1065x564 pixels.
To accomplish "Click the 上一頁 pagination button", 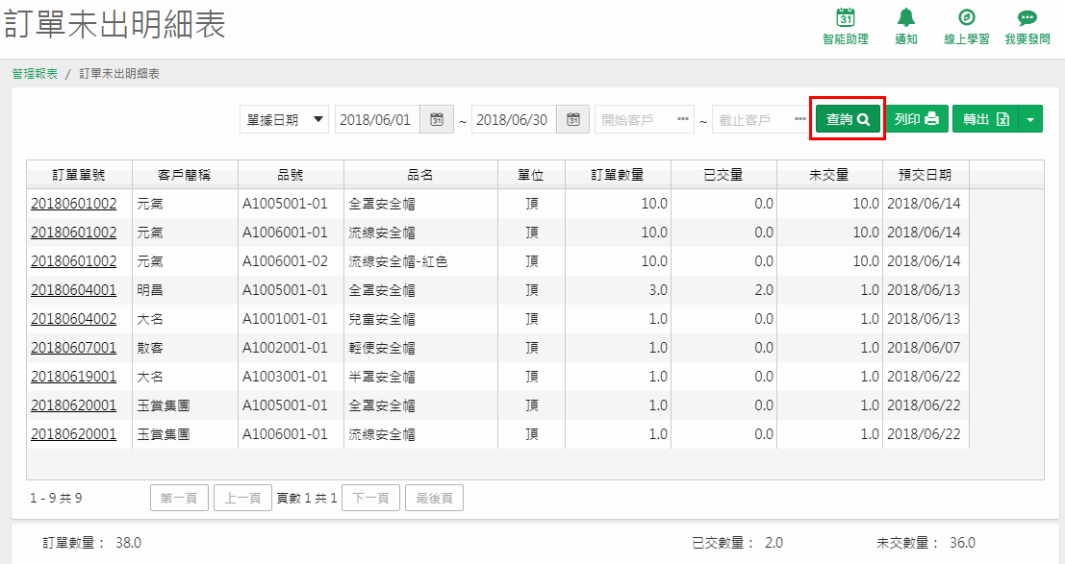I will (242, 498).
